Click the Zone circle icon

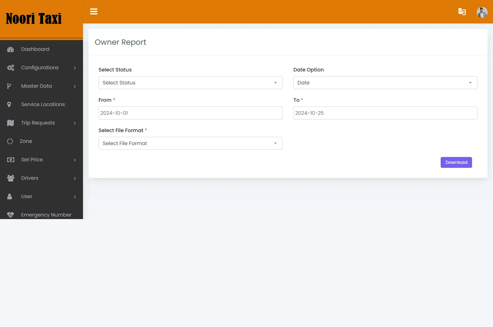(10, 141)
